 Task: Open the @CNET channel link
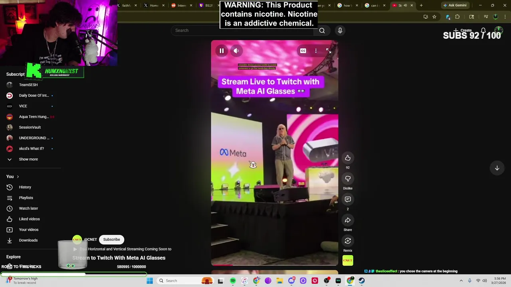[x=90, y=240]
